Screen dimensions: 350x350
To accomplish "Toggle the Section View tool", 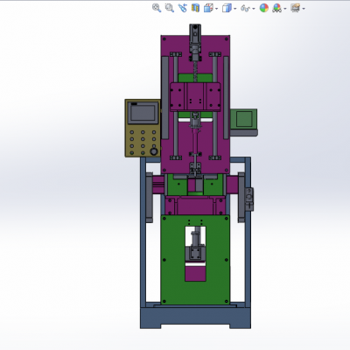I will pos(195,8).
